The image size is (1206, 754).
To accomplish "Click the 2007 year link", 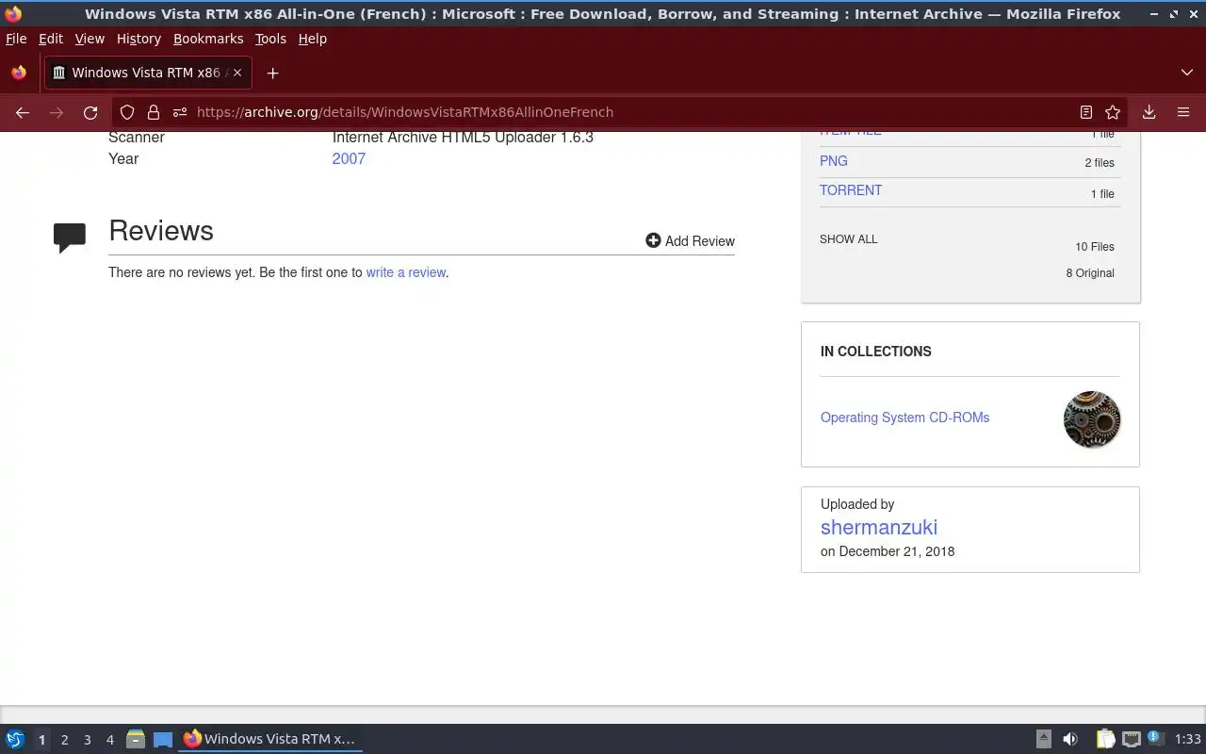I will pos(349,158).
